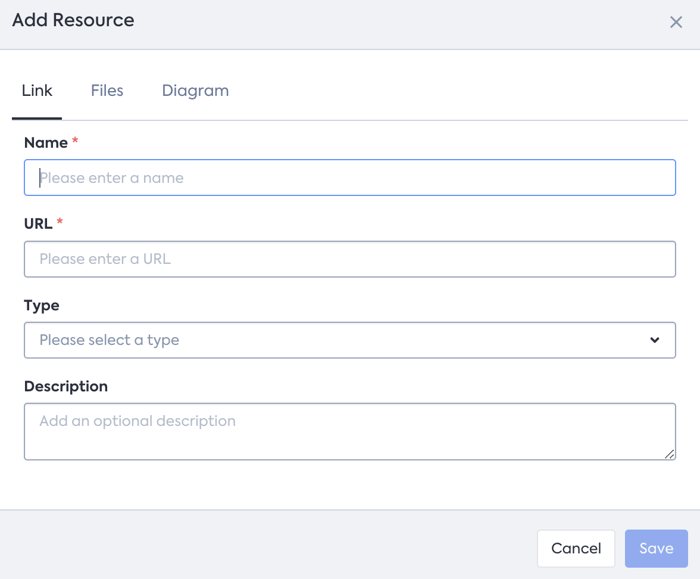Click the Name field label

pos(46,143)
